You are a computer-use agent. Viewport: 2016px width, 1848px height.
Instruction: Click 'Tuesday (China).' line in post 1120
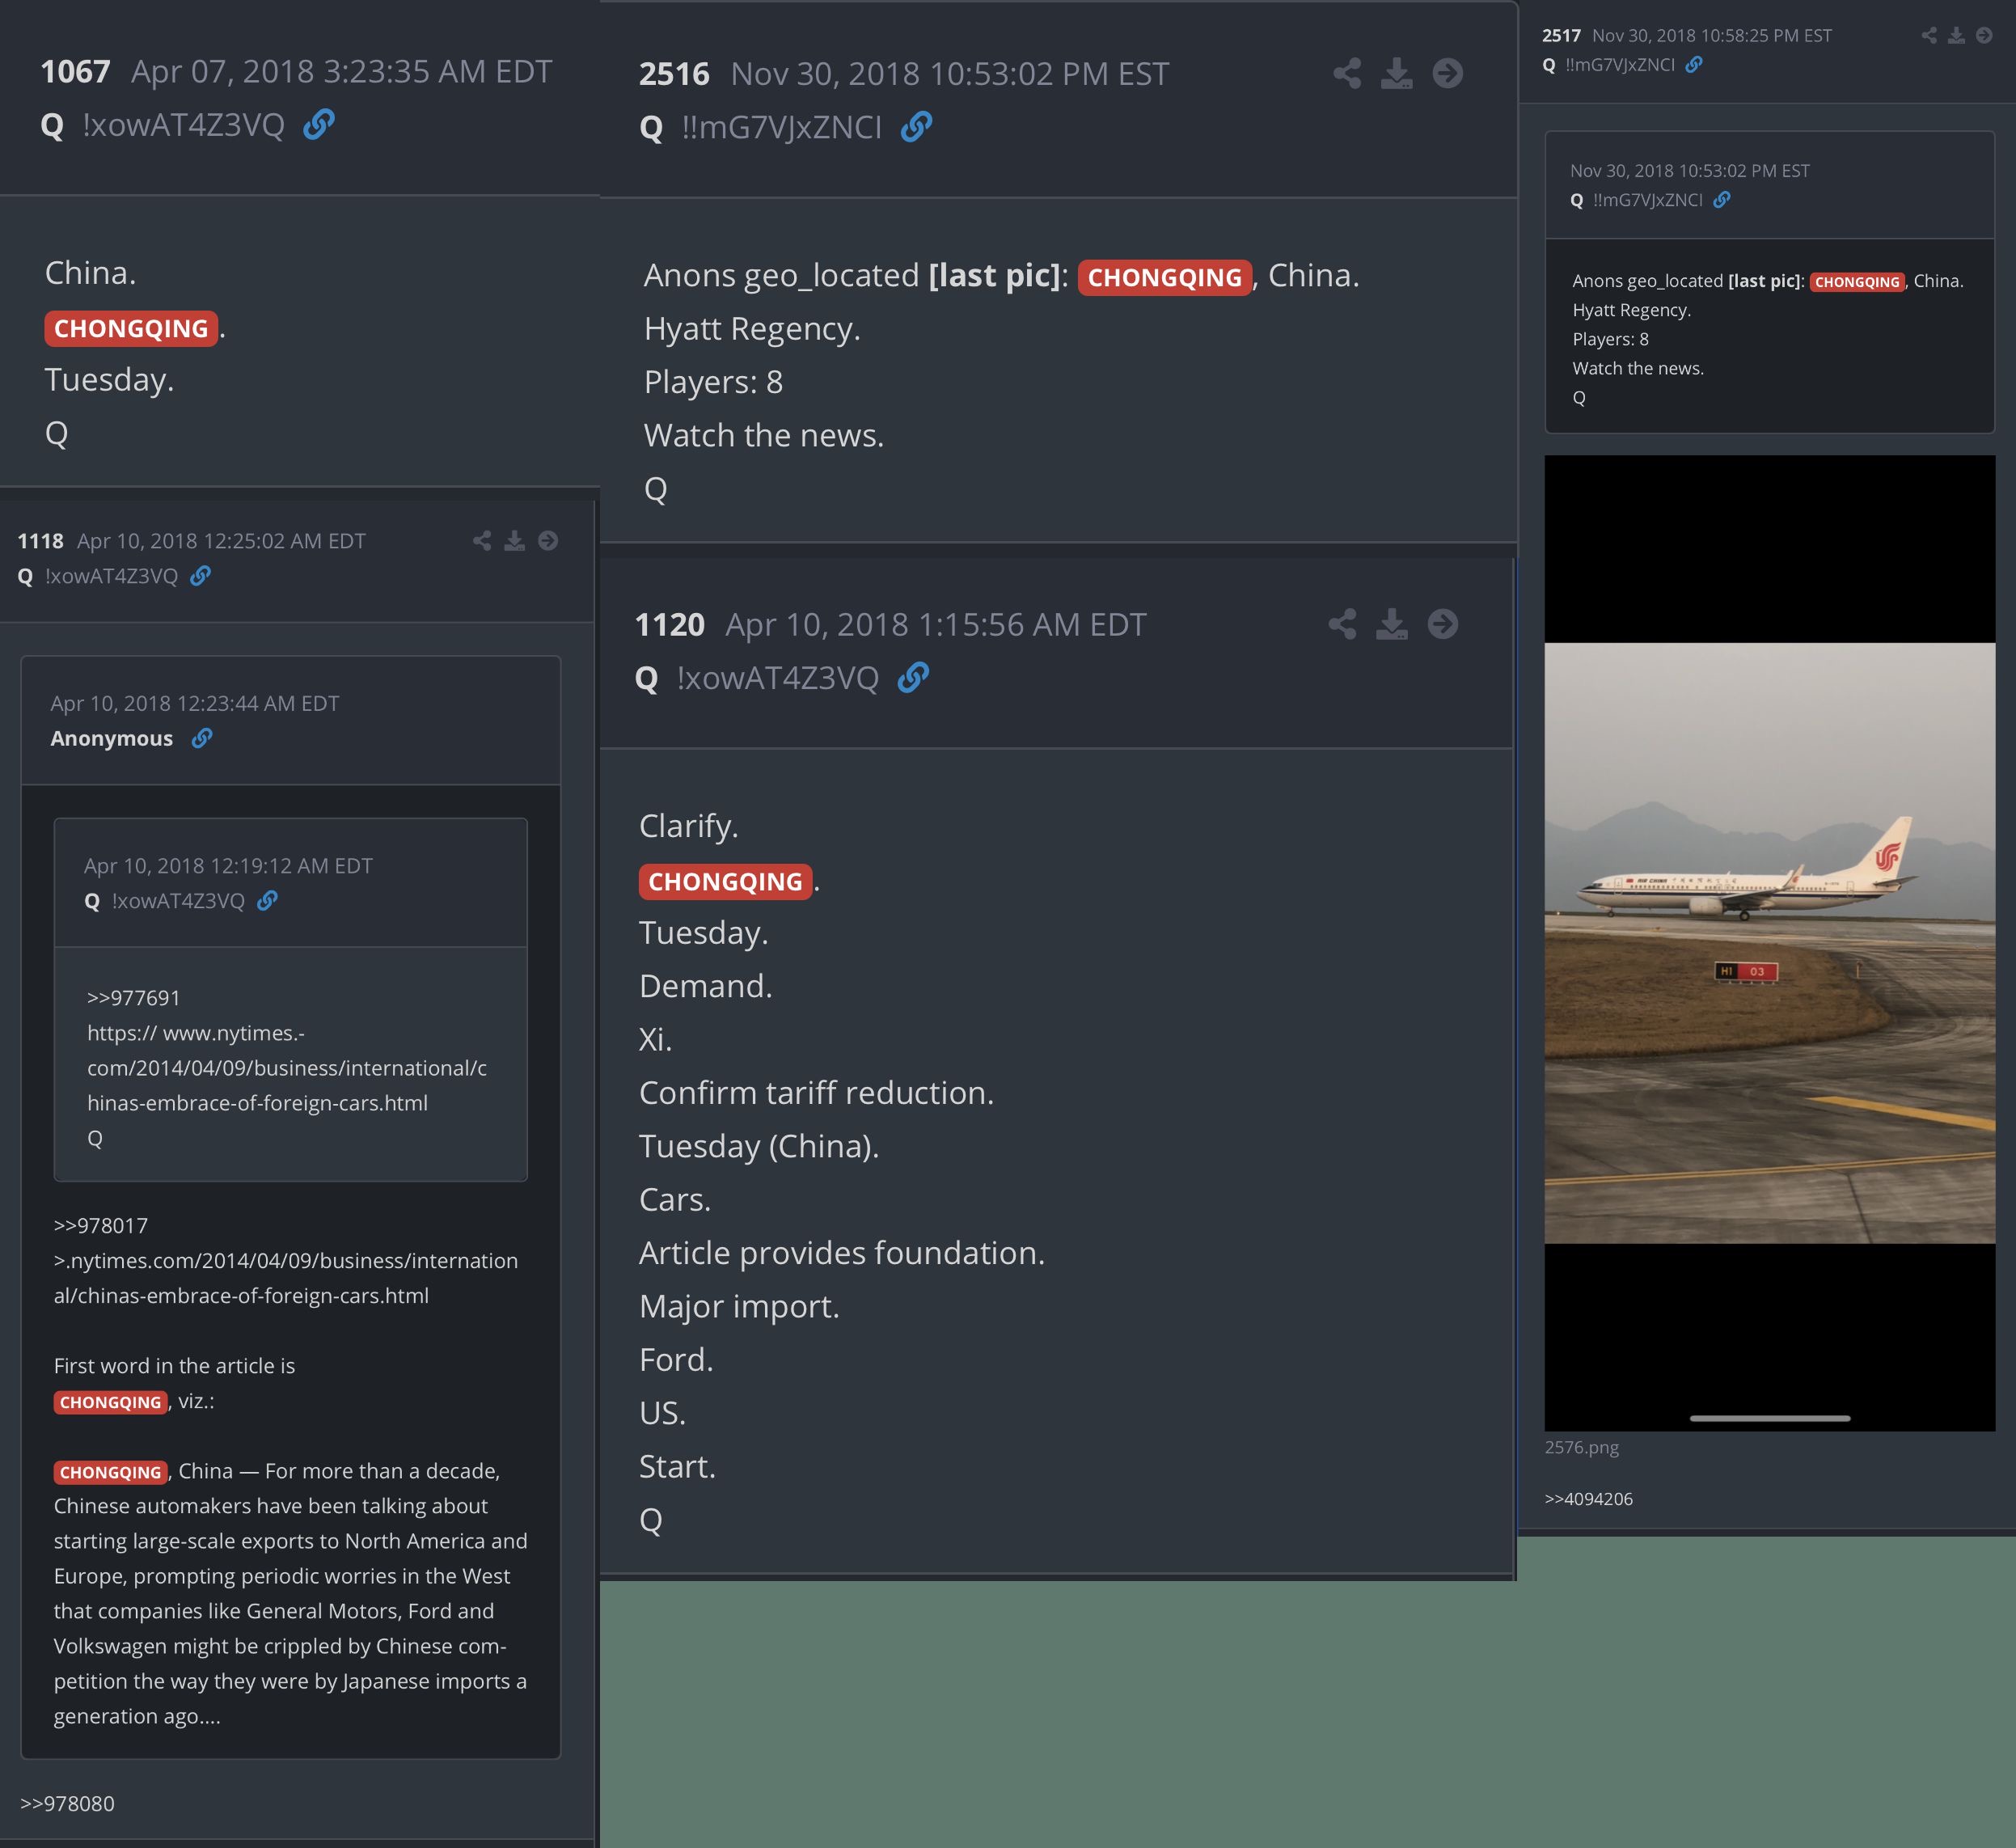(x=759, y=1146)
